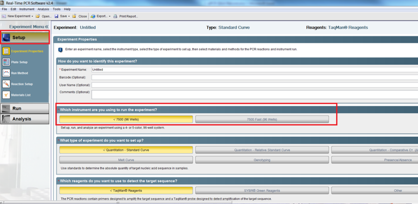This screenshot has width=418, height=204.
Task: Click the Open folder icon
Action: [38, 16]
